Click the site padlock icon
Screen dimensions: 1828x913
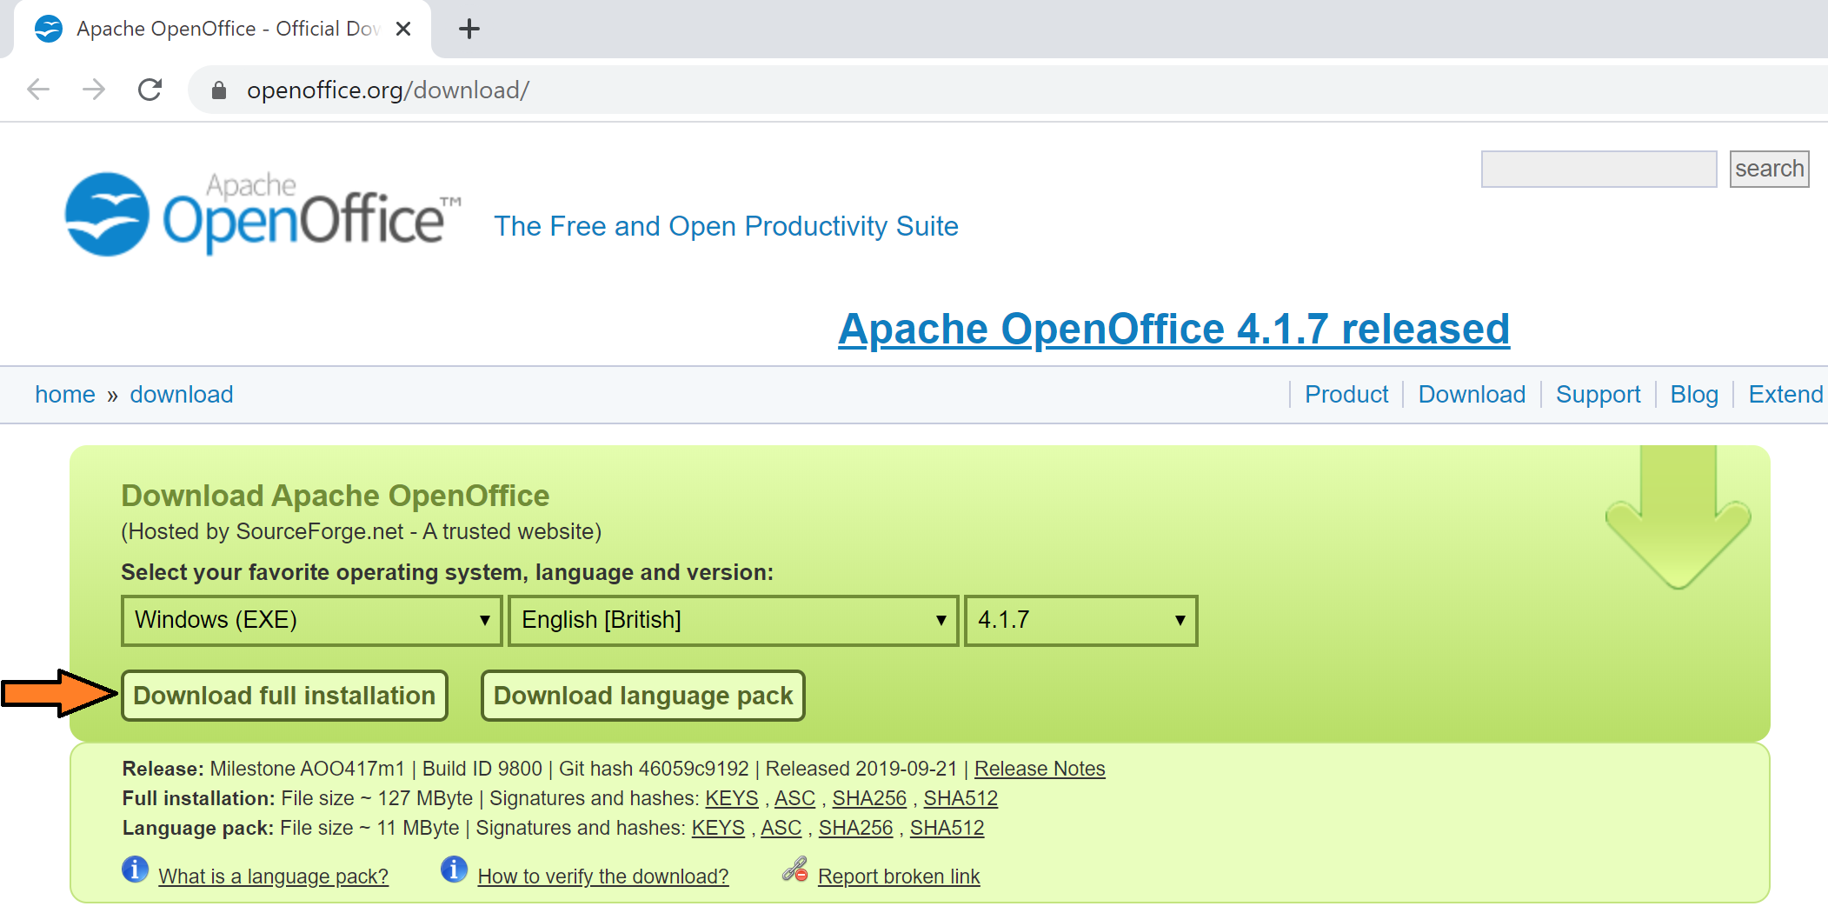point(219,90)
